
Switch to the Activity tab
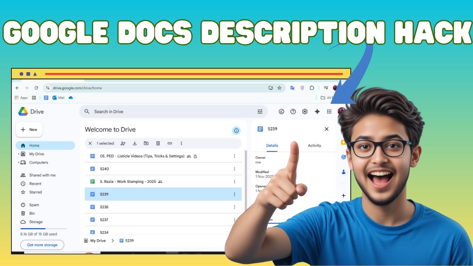pyautogui.click(x=314, y=146)
